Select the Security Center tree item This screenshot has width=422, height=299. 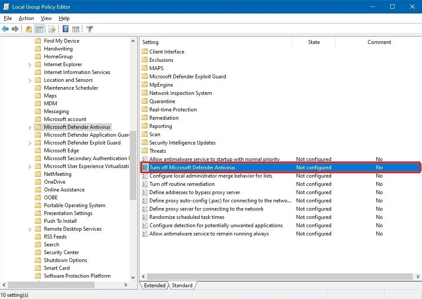[61, 252]
